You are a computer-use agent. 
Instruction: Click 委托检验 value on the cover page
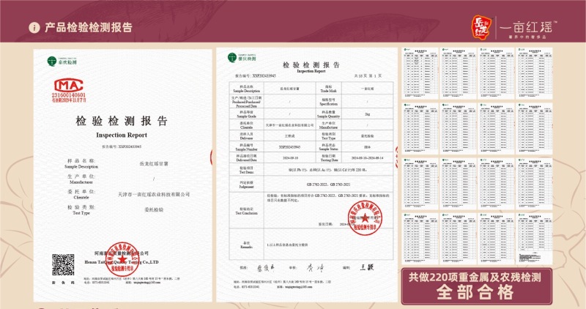pyautogui.click(x=154, y=210)
